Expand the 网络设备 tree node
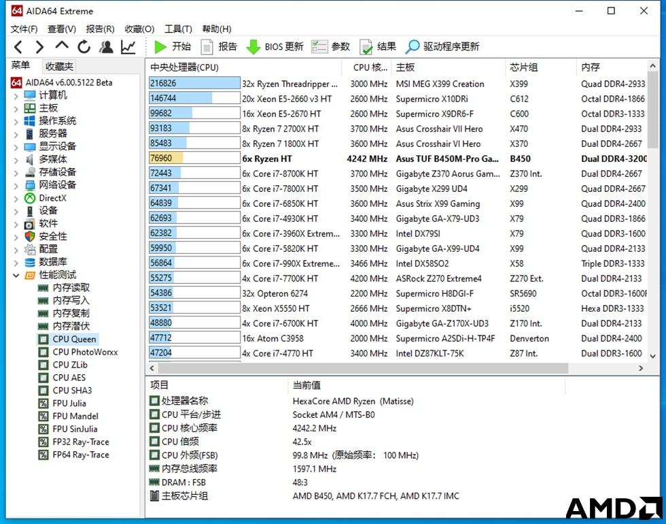 (x=16, y=185)
